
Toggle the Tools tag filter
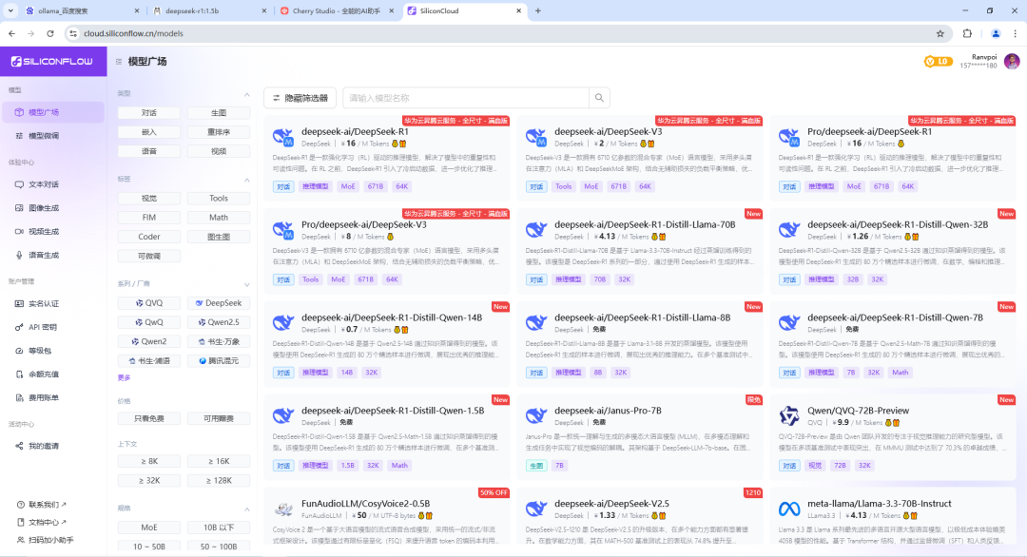[x=219, y=199]
